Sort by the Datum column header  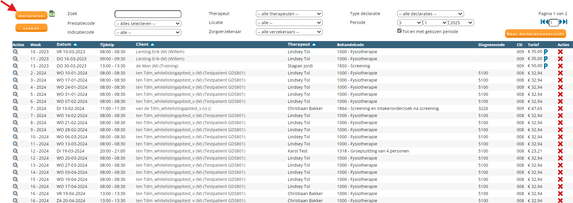64,44
